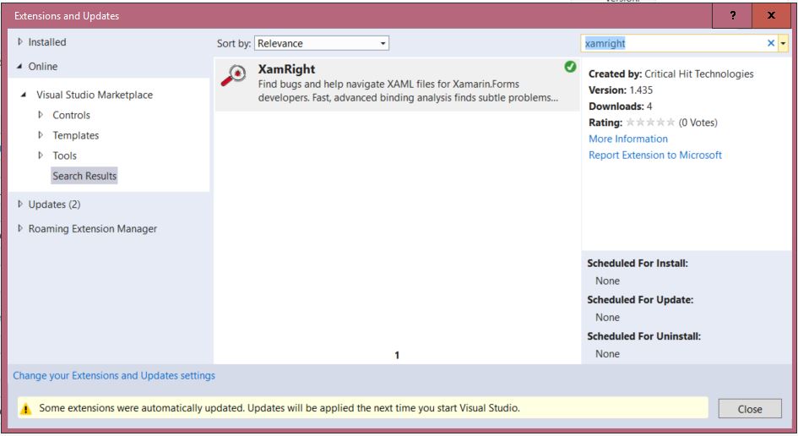The height and width of the screenshot is (436, 798).
Task: Select the Controls tree label
Action: click(x=71, y=115)
